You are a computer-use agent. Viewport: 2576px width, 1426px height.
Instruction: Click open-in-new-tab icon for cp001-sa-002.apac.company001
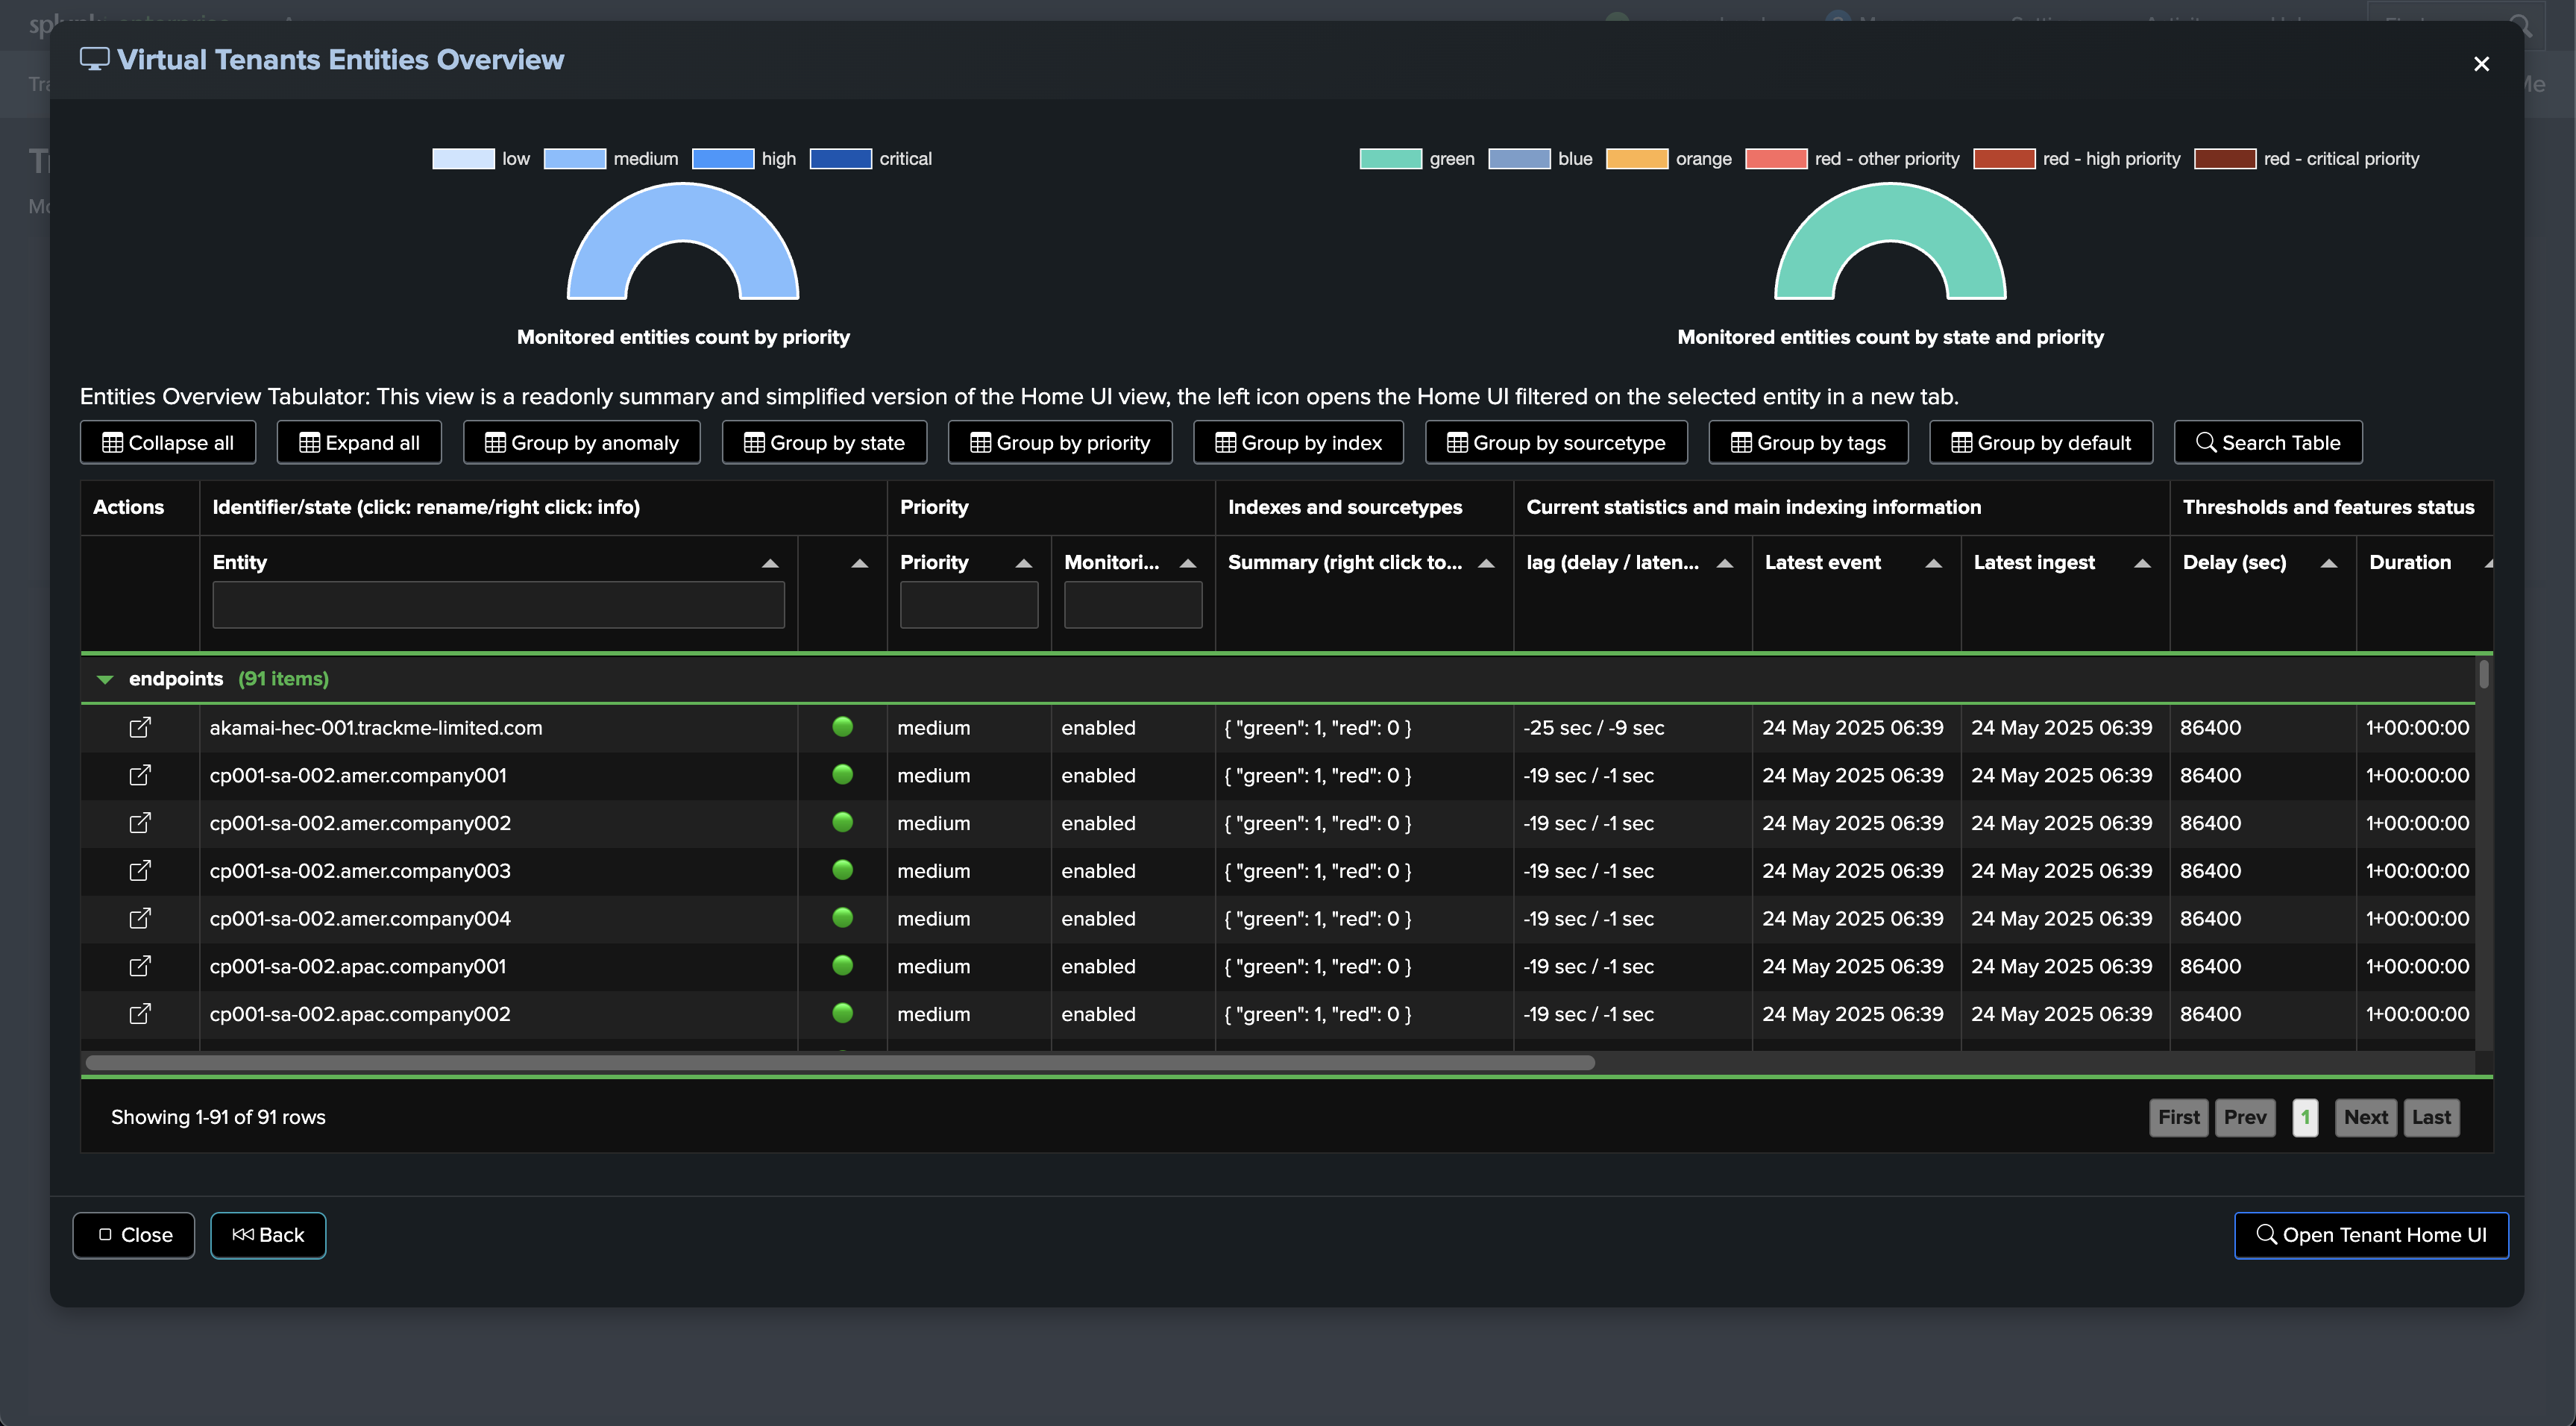coord(140,966)
